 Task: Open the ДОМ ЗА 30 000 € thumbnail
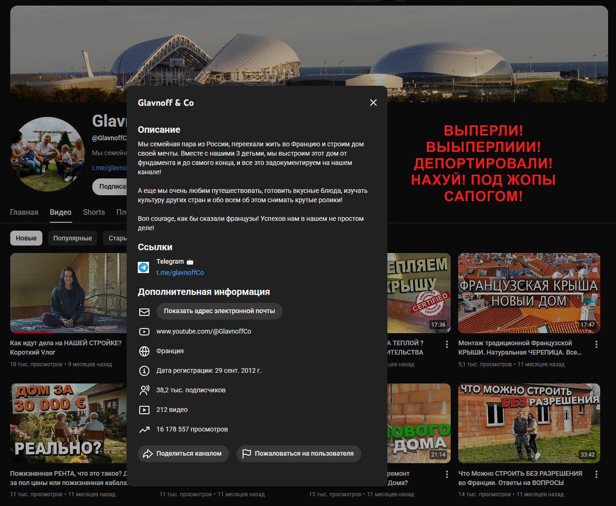click(x=68, y=423)
